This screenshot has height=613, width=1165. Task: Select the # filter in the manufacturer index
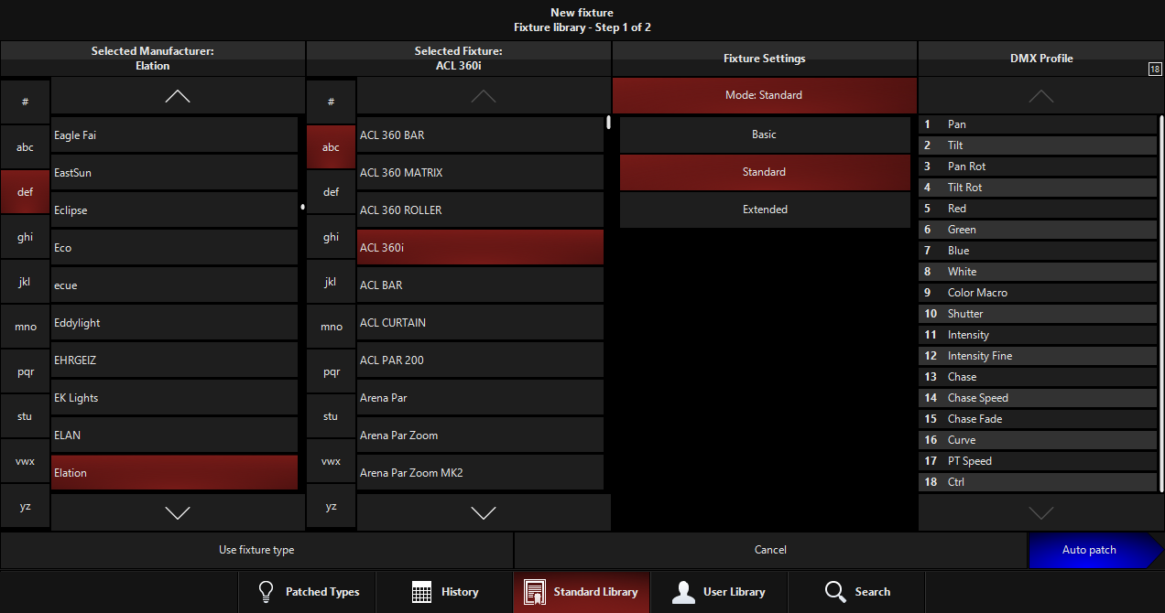coord(25,102)
